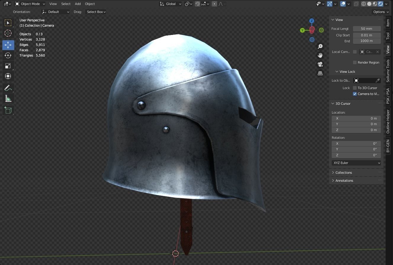Enable the Render Region checkbox

tap(355, 62)
